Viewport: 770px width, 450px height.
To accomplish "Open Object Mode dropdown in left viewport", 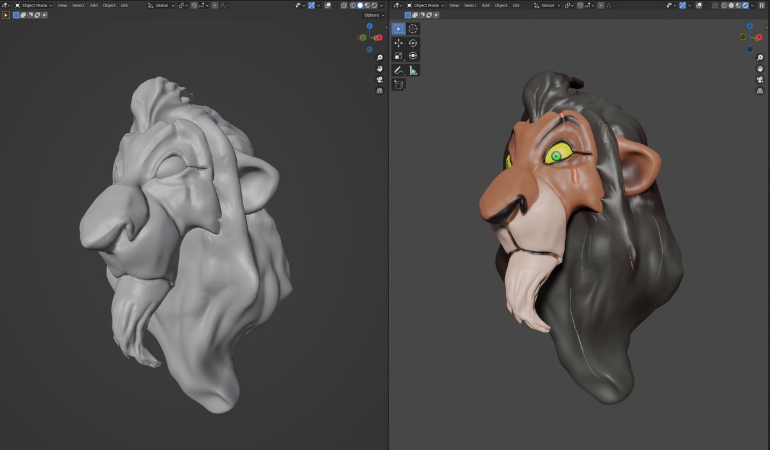I will 33,5.
